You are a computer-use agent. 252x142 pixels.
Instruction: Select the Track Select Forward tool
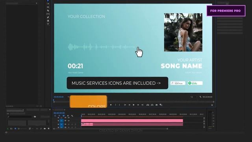pyautogui.click(x=48, y=4)
